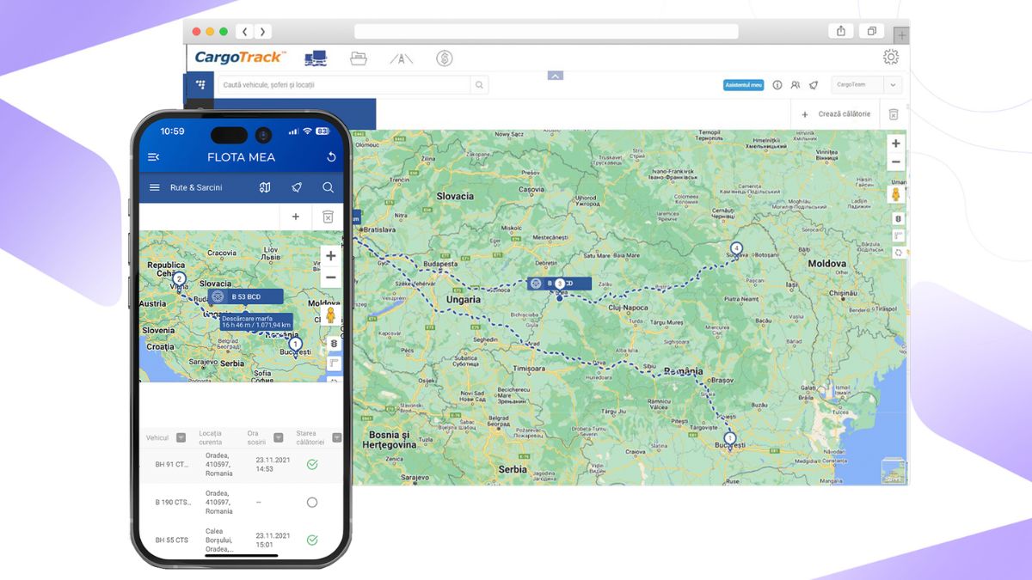The height and width of the screenshot is (580, 1032).
Task: Click the dotted grid icon beside desktop search
Action: [x=200, y=85]
